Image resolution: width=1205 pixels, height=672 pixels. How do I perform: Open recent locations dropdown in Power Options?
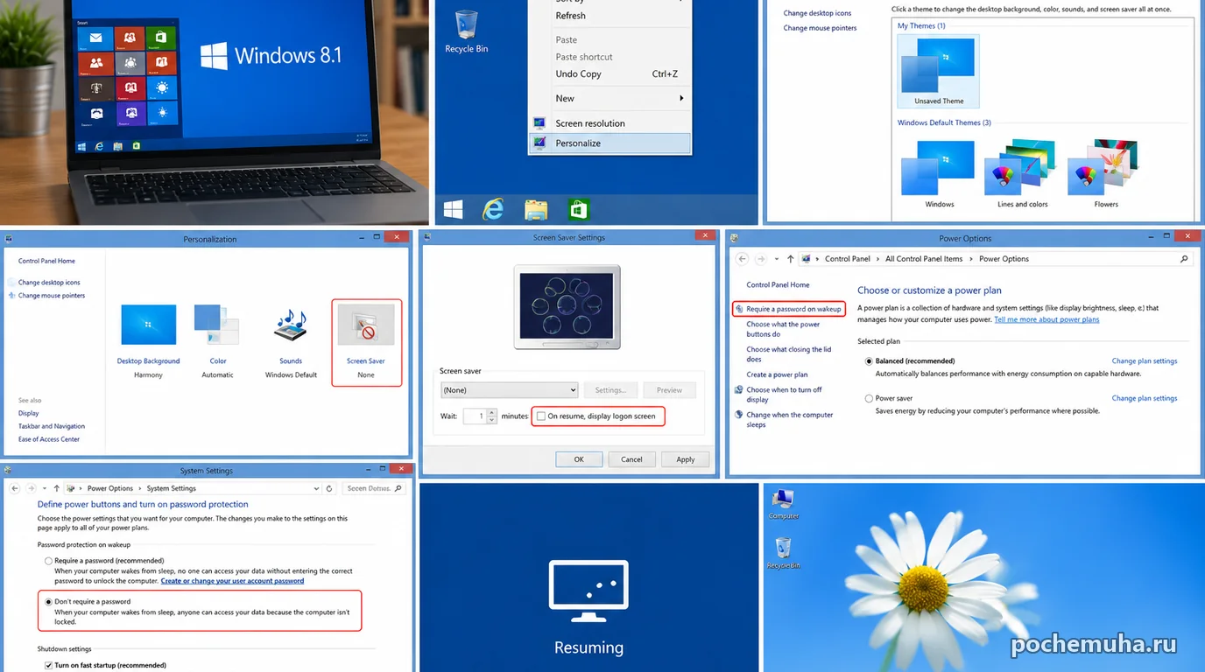776,259
